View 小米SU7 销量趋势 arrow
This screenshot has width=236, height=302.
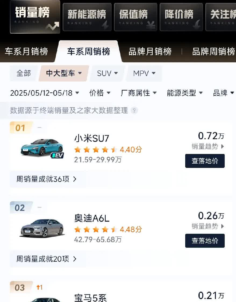point(222,147)
